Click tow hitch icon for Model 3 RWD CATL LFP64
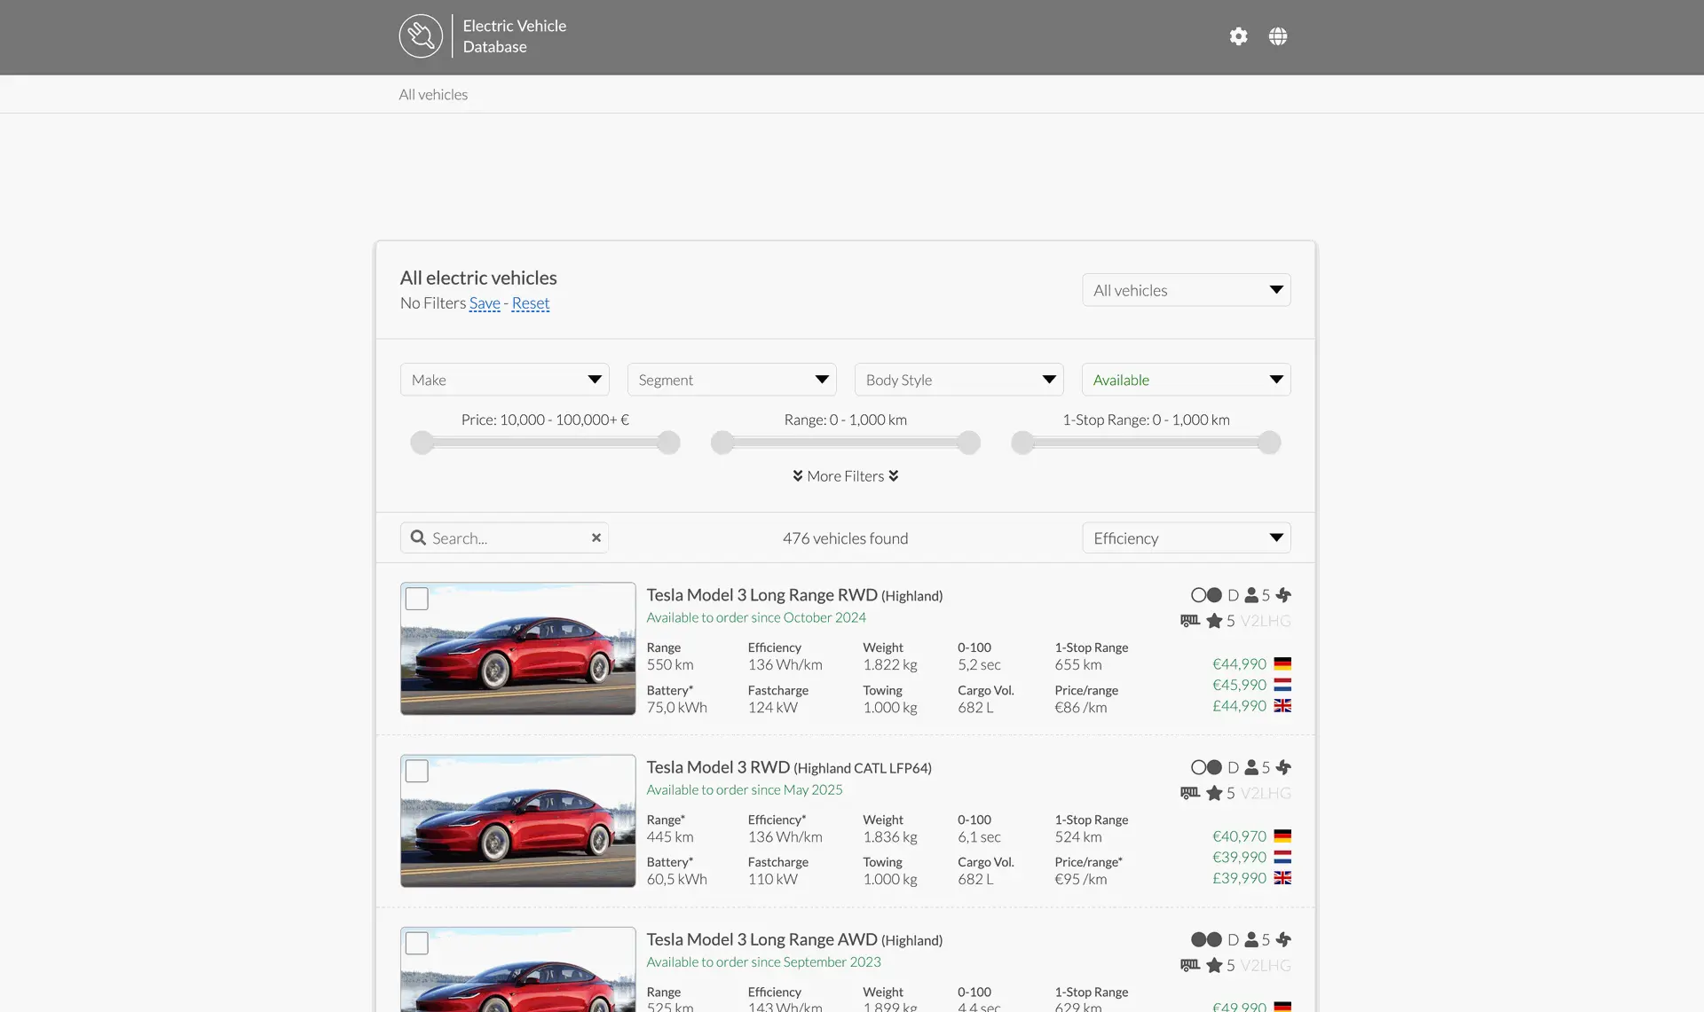 tap(1190, 793)
